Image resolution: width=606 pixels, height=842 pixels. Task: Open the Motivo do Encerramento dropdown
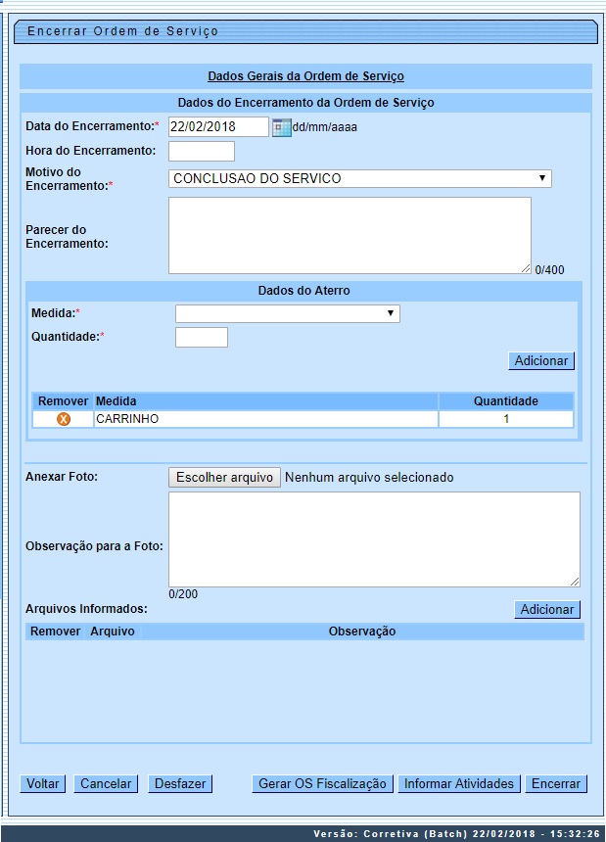coord(359,179)
